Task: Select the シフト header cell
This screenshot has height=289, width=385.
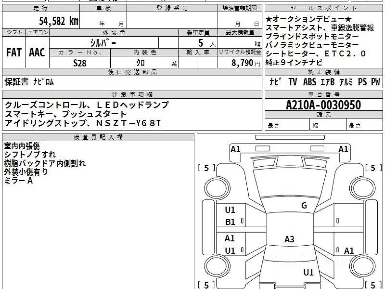Action: click(x=14, y=32)
